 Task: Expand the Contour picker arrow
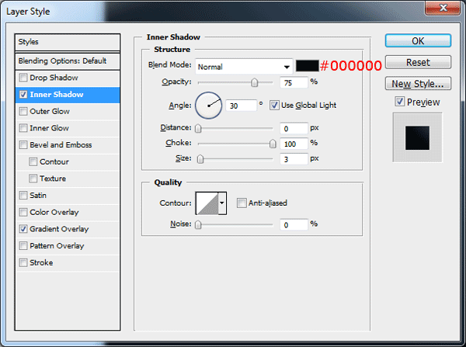[x=223, y=203]
